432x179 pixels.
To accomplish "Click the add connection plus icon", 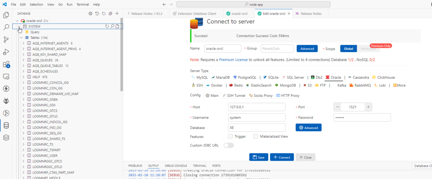I will click(x=117, y=13).
